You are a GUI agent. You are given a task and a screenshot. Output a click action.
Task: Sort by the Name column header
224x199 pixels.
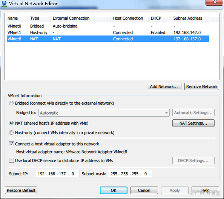click(16, 18)
